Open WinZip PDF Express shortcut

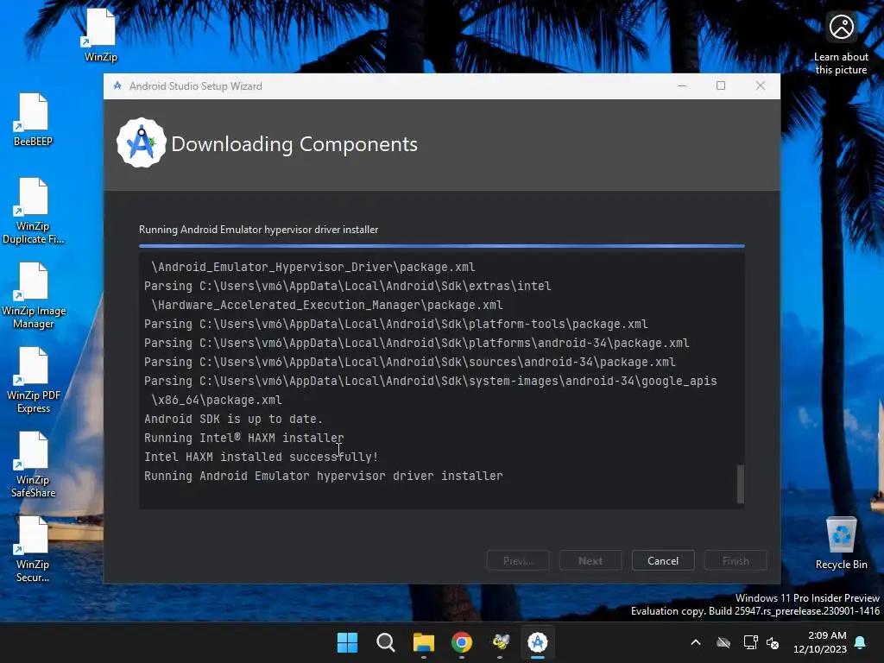point(33,380)
